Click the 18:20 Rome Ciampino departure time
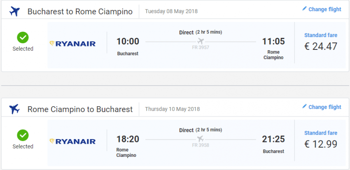This screenshot has height=170, width=350. pos(128,139)
